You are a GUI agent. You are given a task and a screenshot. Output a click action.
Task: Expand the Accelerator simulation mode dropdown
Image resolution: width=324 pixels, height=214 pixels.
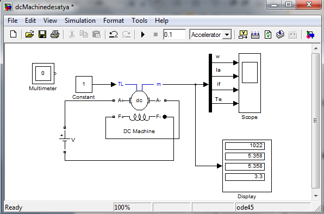pos(227,35)
